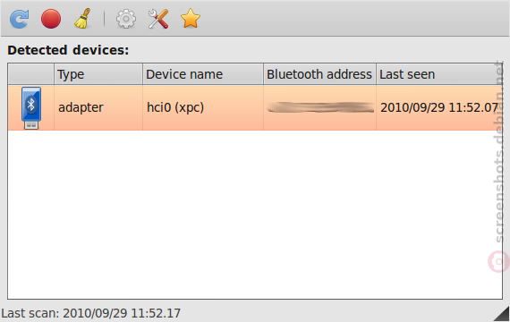The image size is (510, 322).
Task: Click the red stop scanning button
Action: click(51, 19)
